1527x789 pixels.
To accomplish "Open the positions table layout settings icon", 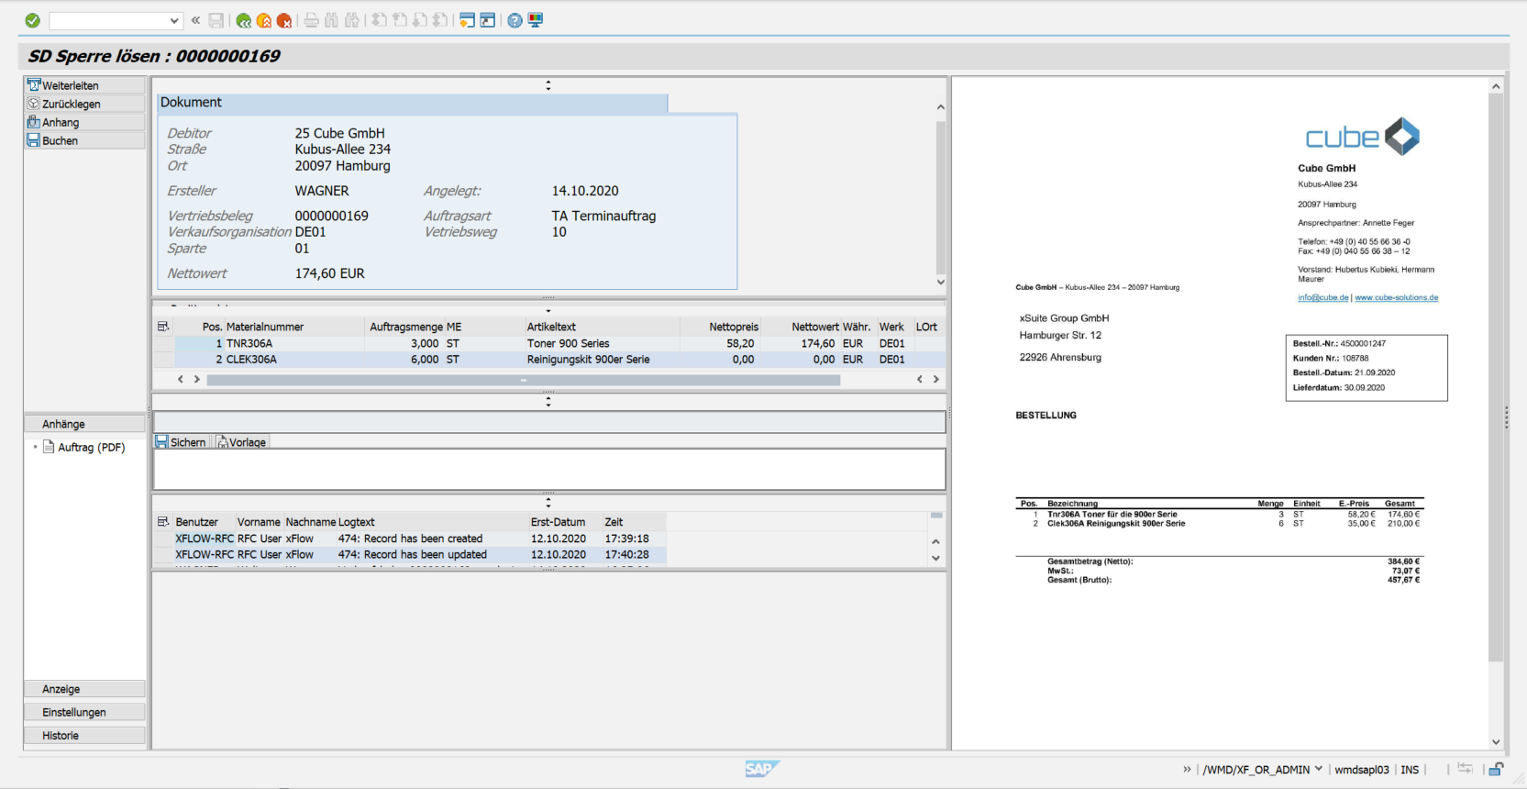I will click(x=163, y=327).
